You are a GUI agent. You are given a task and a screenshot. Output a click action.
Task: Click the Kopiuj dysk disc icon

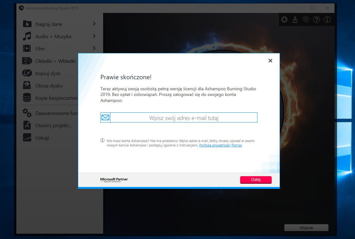27,73
